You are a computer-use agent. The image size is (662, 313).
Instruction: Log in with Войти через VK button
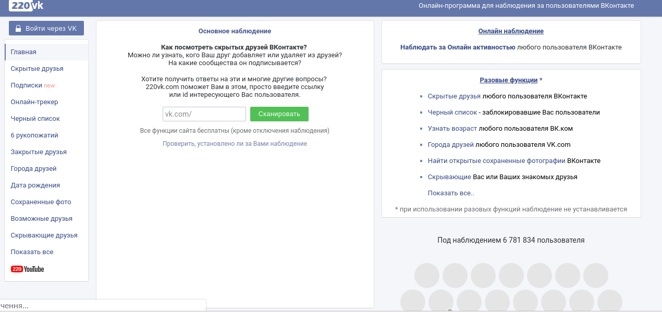pyautogui.click(x=46, y=28)
